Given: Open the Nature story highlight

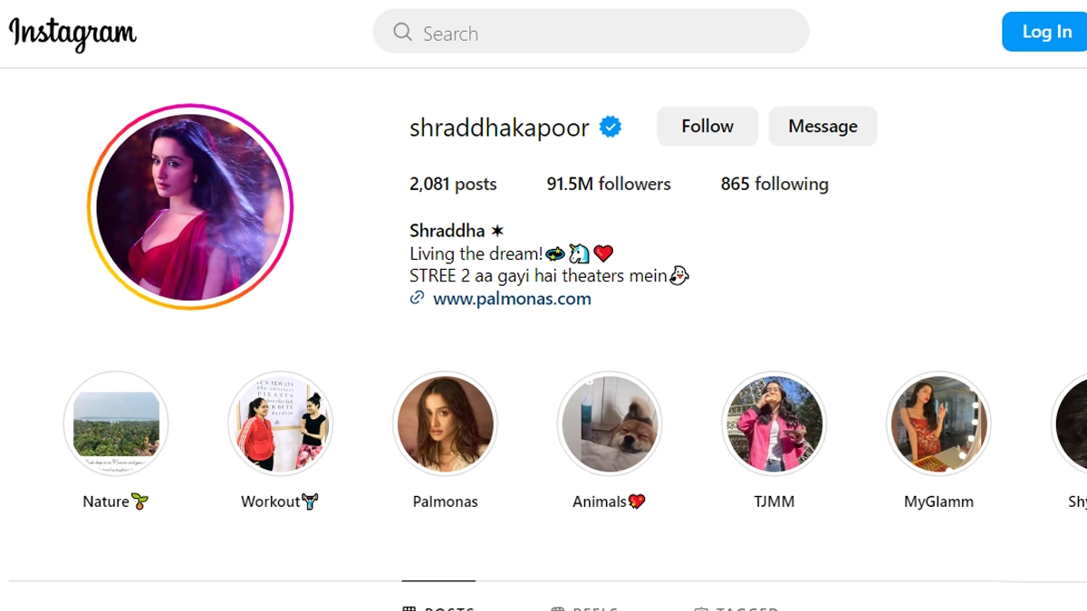Looking at the screenshot, I should point(116,424).
